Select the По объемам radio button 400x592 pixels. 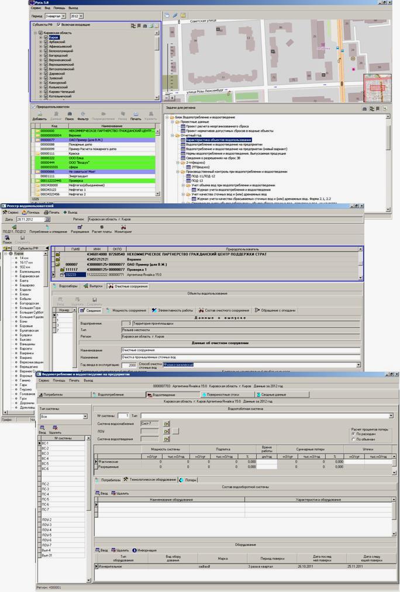coord(353,439)
